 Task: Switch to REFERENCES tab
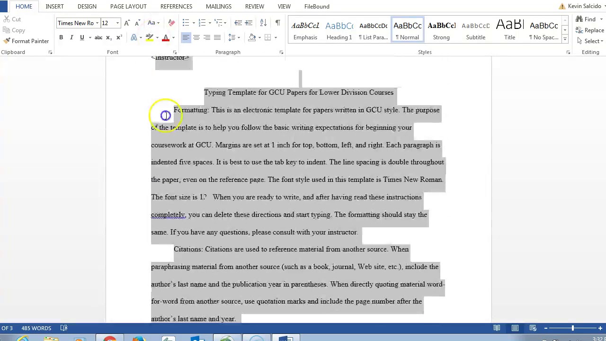click(x=176, y=7)
